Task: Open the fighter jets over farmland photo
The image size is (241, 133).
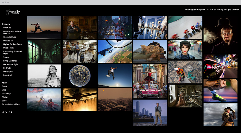Action: click(115, 52)
